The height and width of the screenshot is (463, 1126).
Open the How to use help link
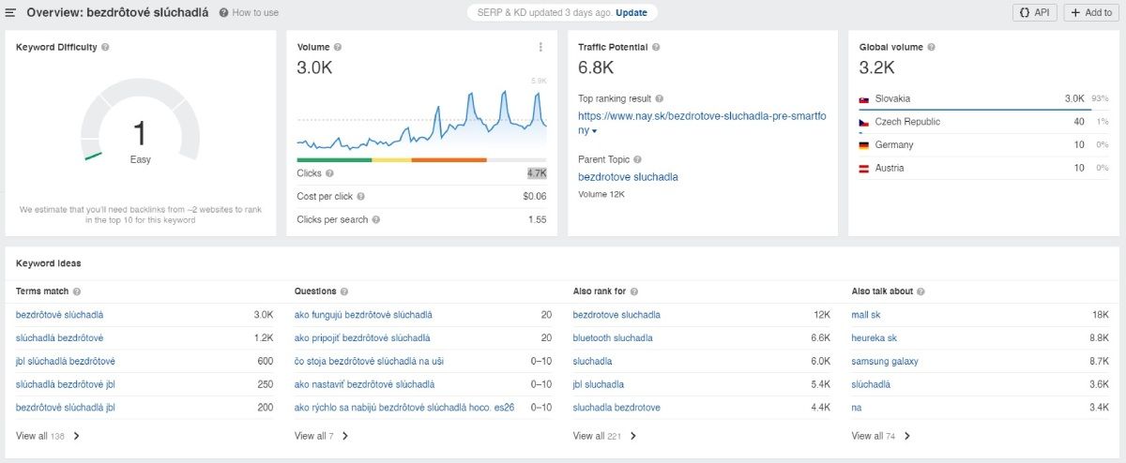249,13
